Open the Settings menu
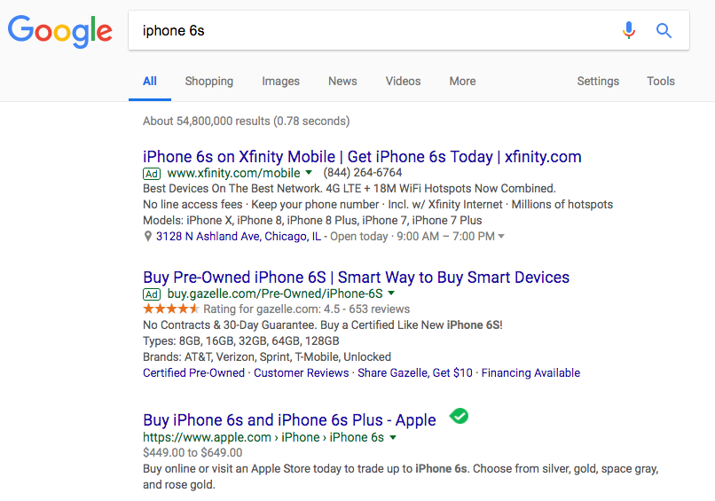Screen dimensions: 715x501 pyautogui.click(x=598, y=82)
